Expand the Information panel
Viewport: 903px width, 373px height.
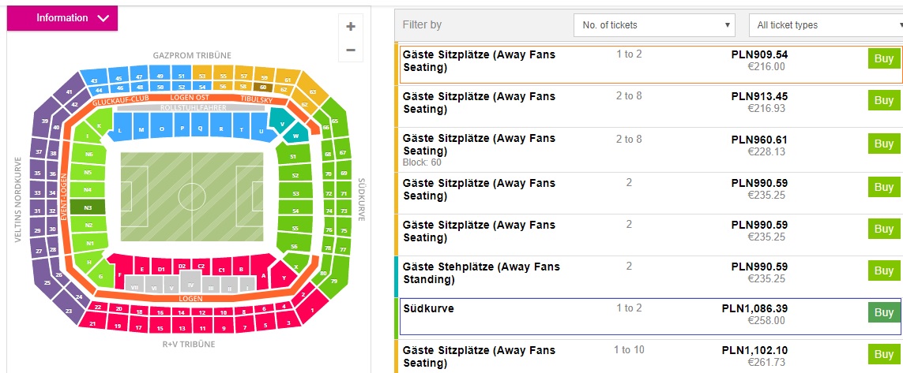[x=62, y=18]
